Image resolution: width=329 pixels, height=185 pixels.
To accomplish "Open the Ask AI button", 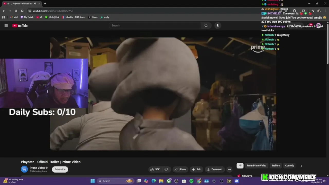I will (x=196, y=169).
